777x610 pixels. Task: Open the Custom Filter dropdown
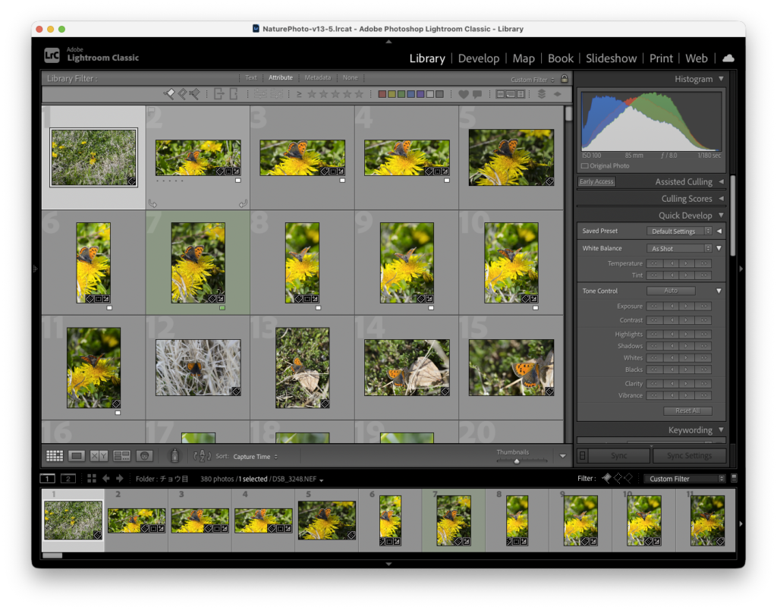pyautogui.click(x=684, y=478)
